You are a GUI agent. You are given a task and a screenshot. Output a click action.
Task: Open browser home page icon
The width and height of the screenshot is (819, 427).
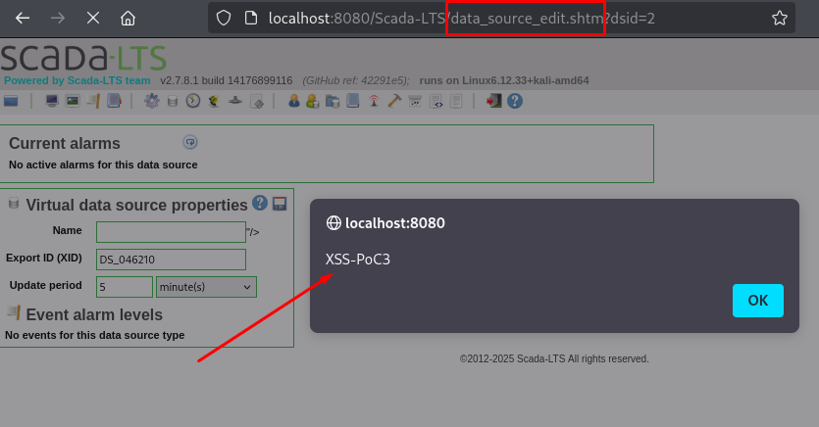pyautogui.click(x=128, y=19)
